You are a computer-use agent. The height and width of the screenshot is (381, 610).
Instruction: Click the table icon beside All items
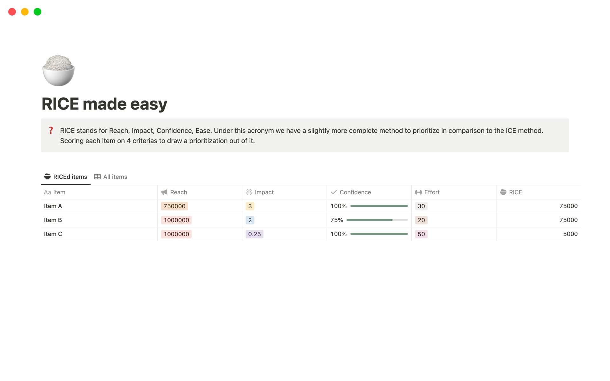[x=98, y=177]
